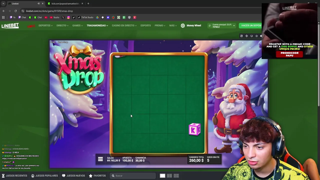Click the pink K block on the game grid
This screenshot has height=180, width=320.
[x=194, y=129]
